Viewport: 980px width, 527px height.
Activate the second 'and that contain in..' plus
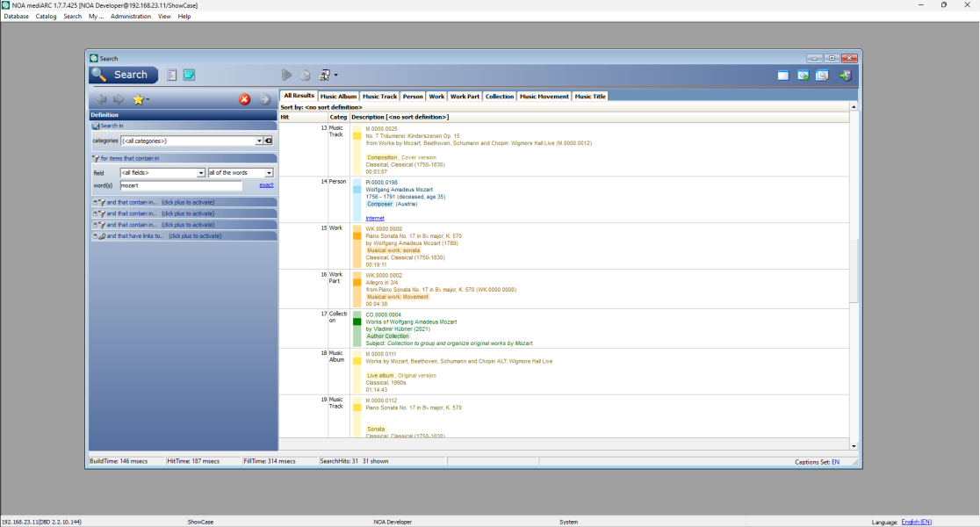pyautogui.click(x=95, y=213)
